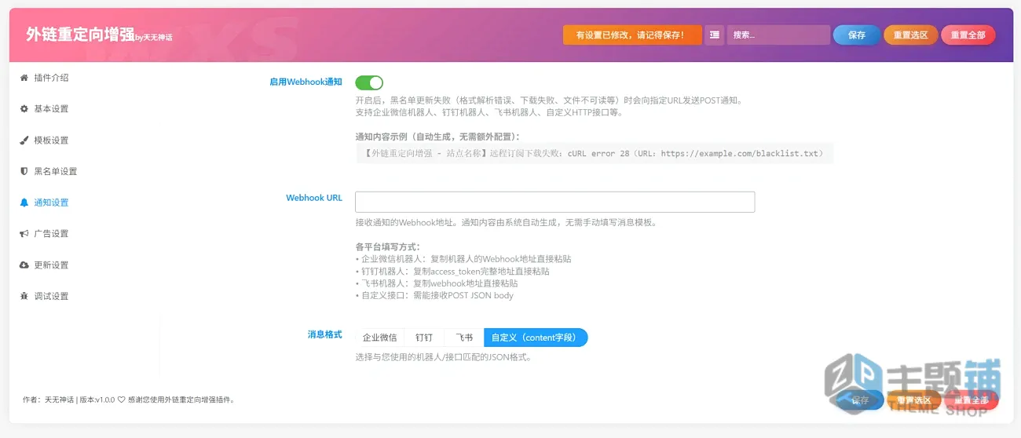Click the bug icon for 调试设置
This screenshot has height=438, width=1021.
(24, 296)
